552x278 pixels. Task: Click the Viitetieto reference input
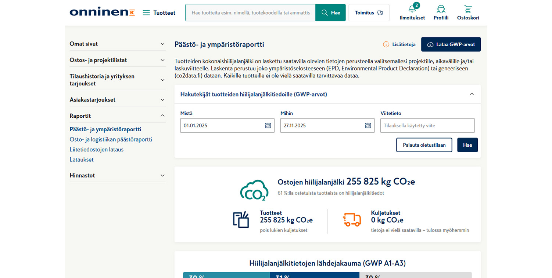[427, 125]
